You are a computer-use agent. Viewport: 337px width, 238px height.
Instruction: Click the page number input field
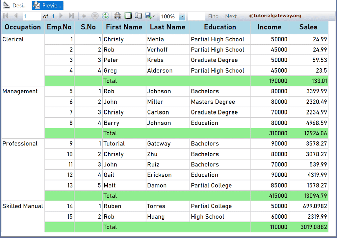coord(31,16)
